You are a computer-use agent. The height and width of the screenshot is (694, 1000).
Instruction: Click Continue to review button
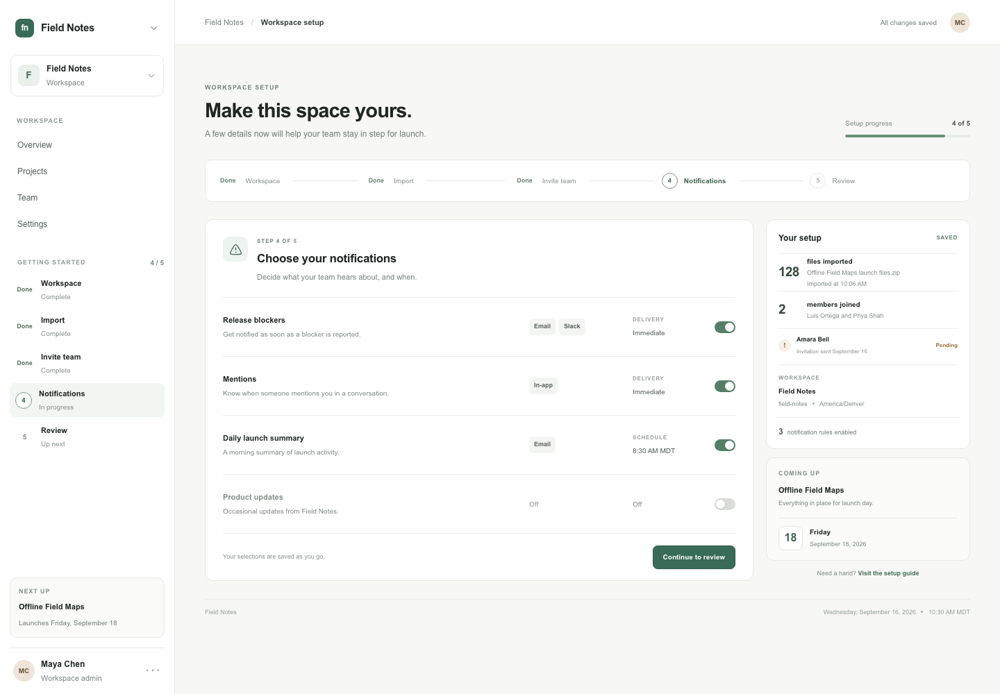pyautogui.click(x=694, y=557)
